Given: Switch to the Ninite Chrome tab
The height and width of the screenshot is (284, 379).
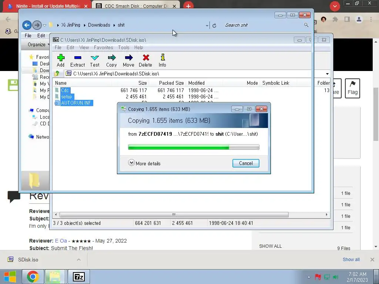Looking at the screenshot, I should coord(47,6).
